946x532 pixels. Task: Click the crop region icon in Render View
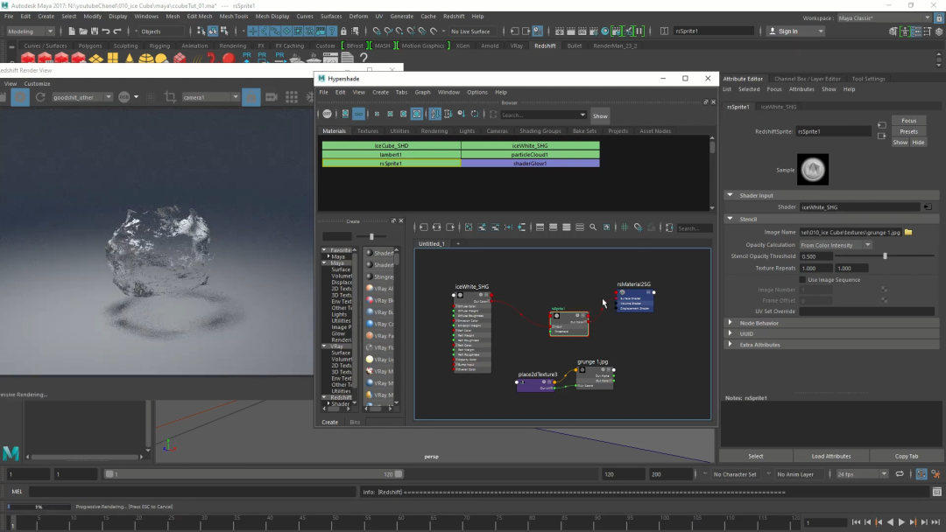tap(170, 97)
